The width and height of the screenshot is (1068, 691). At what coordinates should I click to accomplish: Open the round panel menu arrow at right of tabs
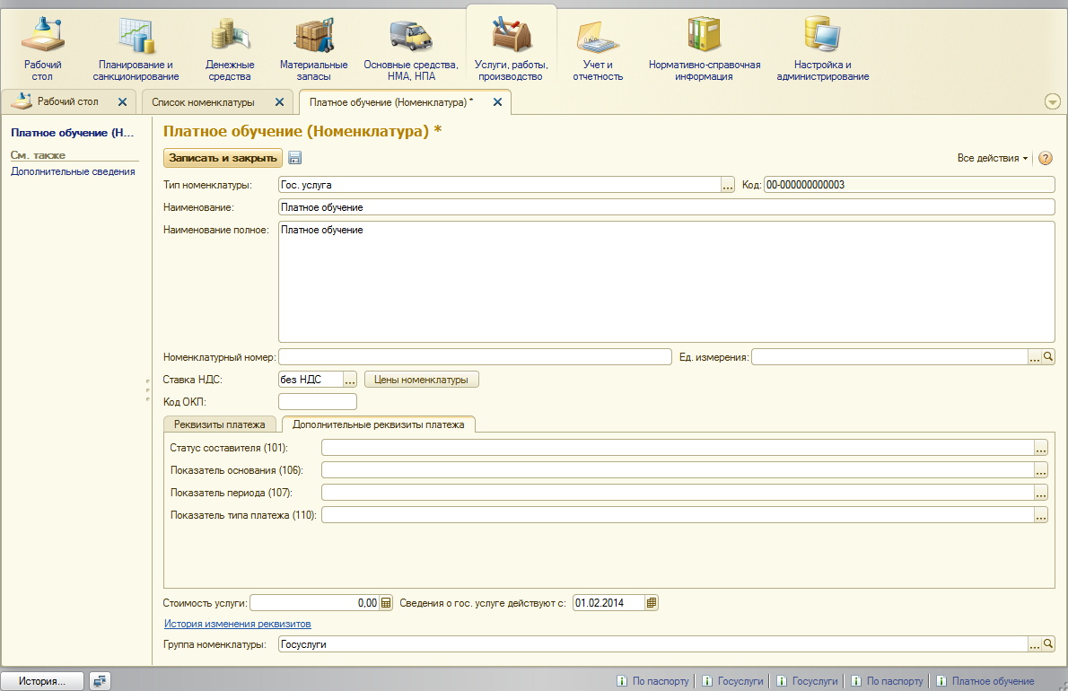pyautogui.click(x=1053, y=102)
